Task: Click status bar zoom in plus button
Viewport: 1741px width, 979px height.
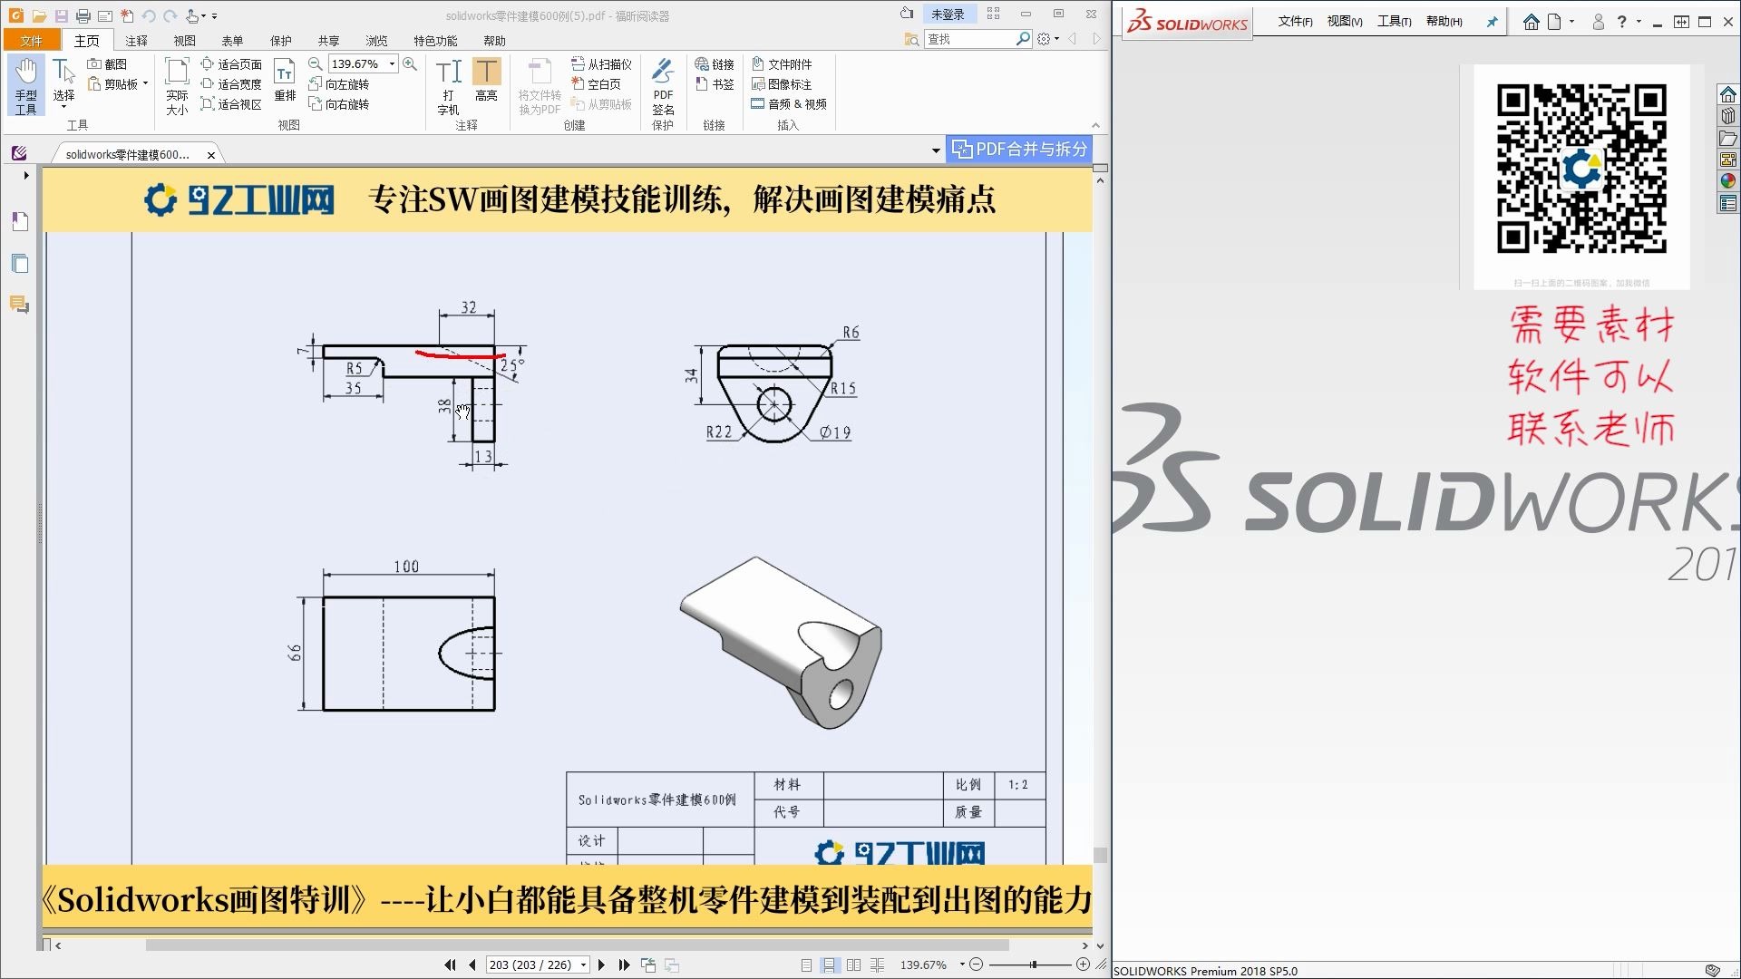Action: tap(1083, 965)
